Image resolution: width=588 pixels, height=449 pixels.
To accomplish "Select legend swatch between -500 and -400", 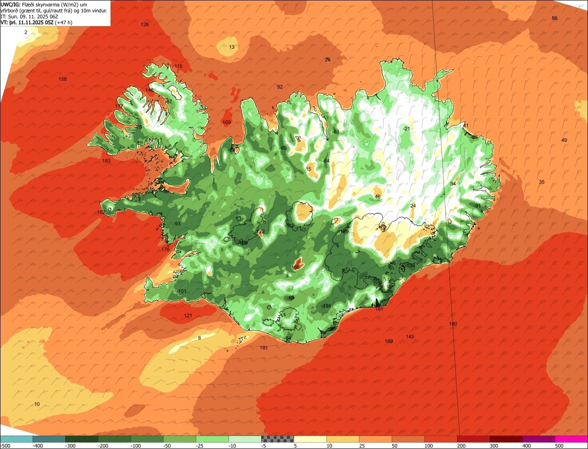I will [16, 439].
